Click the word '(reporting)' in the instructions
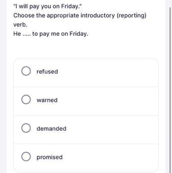Screen dimensions: 172x173 click(x=131, y=16)
